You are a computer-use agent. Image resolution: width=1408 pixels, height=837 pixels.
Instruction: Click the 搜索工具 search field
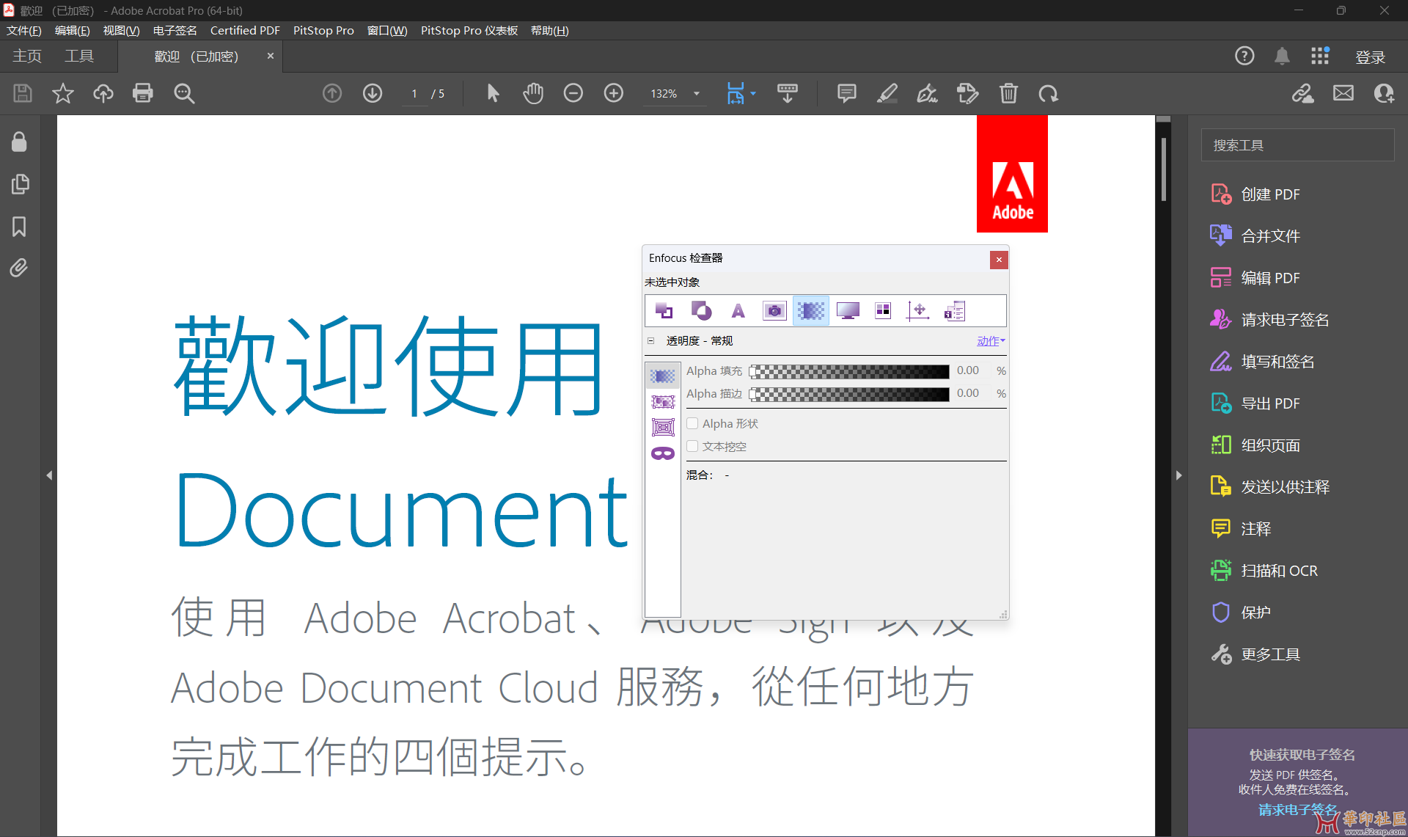coord(1297,145)
